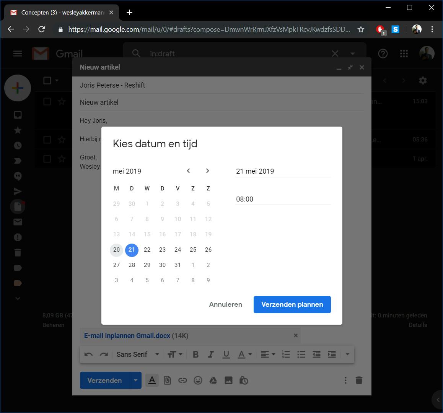The image size is (443, 413).
Task: Open the Gmail main menu
Action: click(18, 54)
